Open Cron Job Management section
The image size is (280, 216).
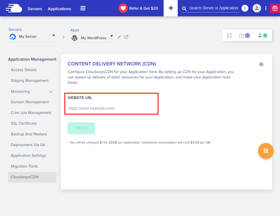click(31, 113)
